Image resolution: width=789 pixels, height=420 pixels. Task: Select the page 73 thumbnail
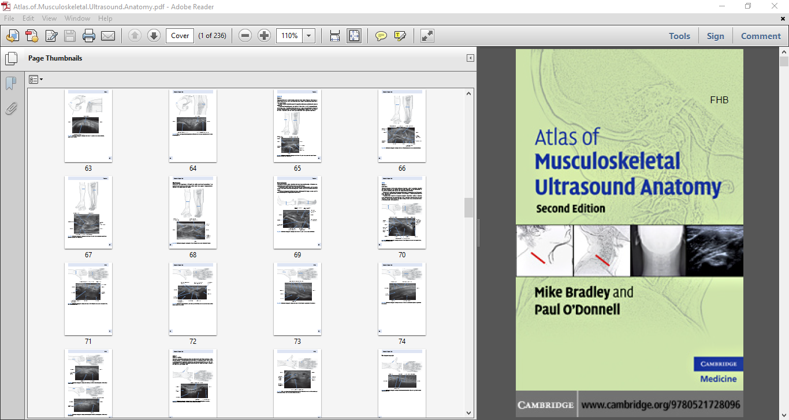click(297, 299)
